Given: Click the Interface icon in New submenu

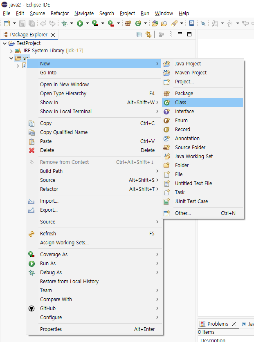Looking at the screenshot, I should coord(166,112).
